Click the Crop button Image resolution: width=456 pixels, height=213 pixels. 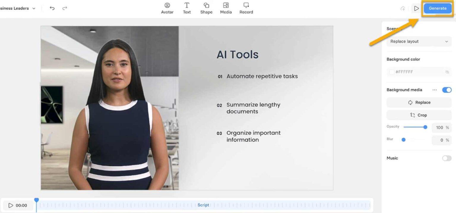pyautogui.click(x=419, y=115)
